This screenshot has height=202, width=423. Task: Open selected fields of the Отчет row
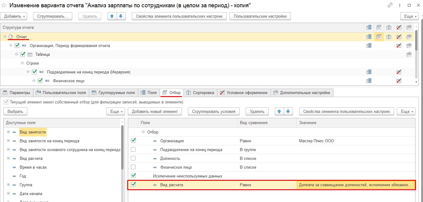tap(369, 37)
